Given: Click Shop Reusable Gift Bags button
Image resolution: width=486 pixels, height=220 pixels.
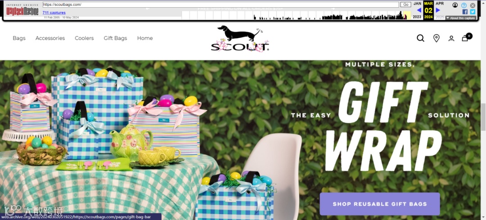Looking at the screenshot, I should (380, 204).
